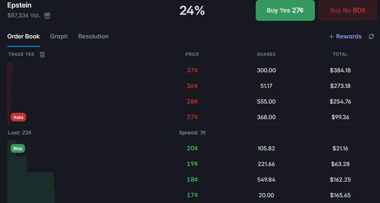Viewport: 380px width, 203px height.
Task: Select the 37¢ ask price row
Action: pos(192,70)
